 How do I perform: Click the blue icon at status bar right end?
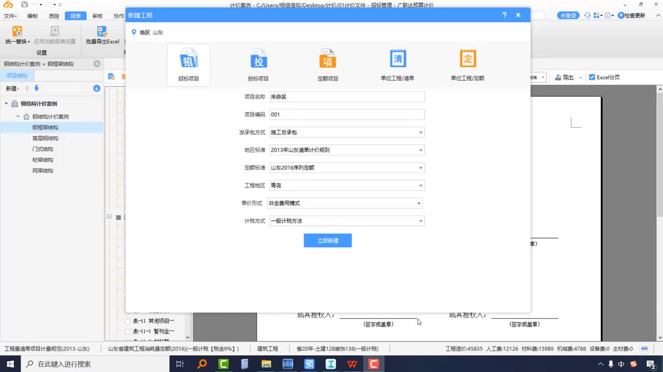coord(644,349)
